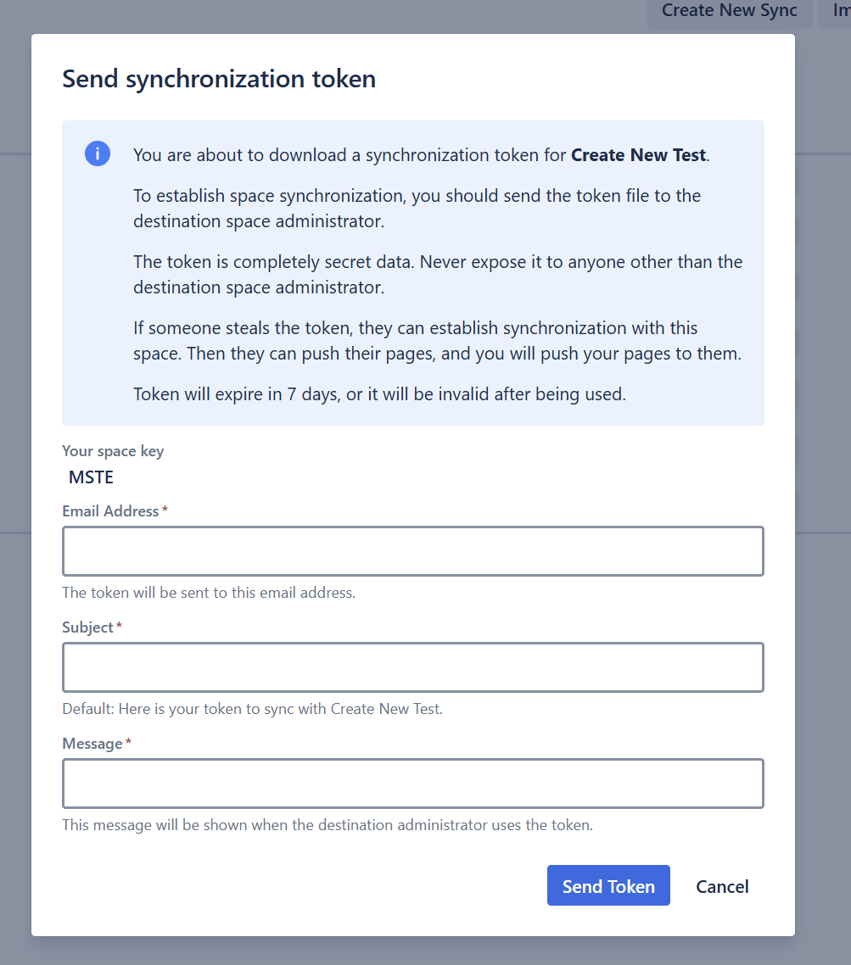Click the blue info icon
This screenshot has width=851, height=965.
[98, 154]
